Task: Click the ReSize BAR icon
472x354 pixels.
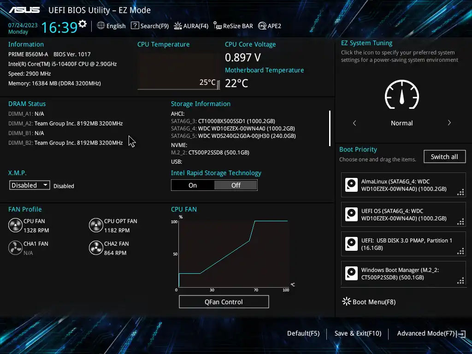Action: point(218,26)
